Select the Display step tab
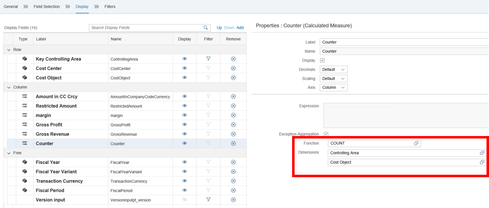Viewport: 489px width, 208px height. point(82,6)
